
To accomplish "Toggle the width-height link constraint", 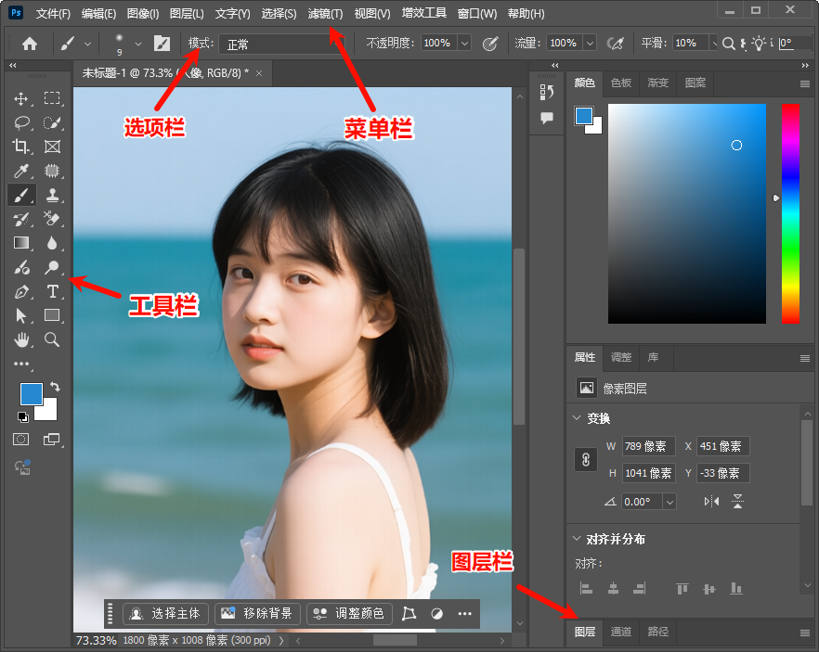I will point(586,459).
